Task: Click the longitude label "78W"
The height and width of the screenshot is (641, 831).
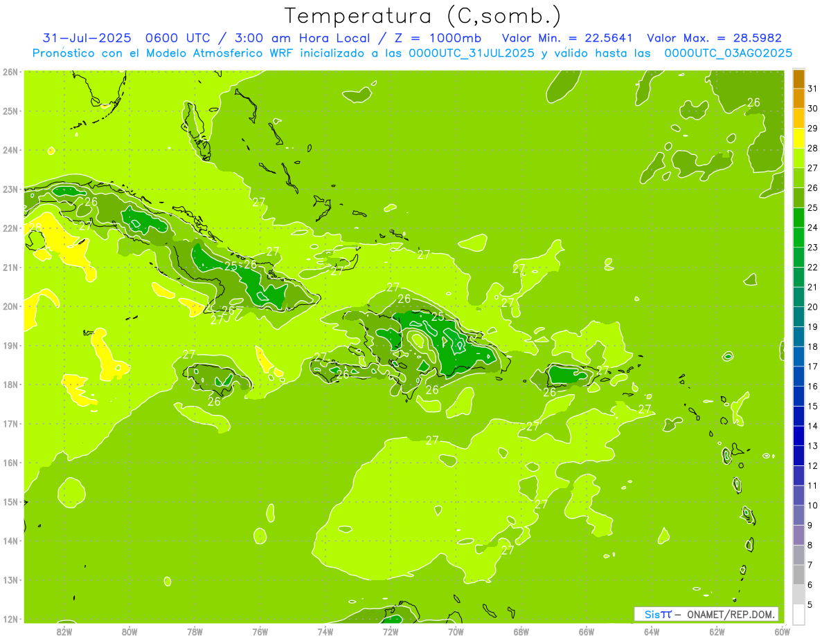Action: [195, 631]
